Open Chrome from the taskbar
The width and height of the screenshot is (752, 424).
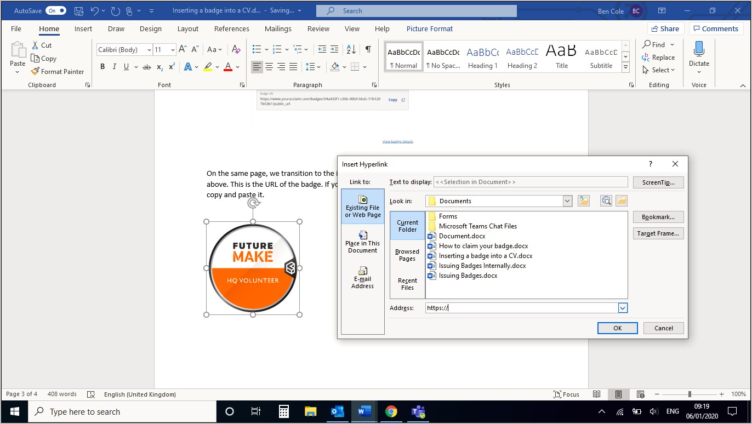(391, 411)
